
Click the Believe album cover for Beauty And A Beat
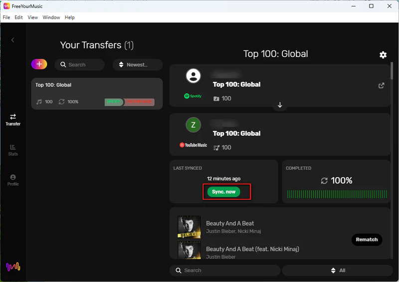coord(189,227)
